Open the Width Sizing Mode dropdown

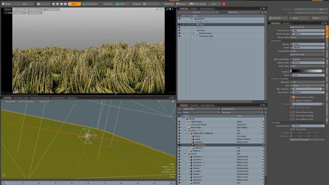click(x=307, y=59)
